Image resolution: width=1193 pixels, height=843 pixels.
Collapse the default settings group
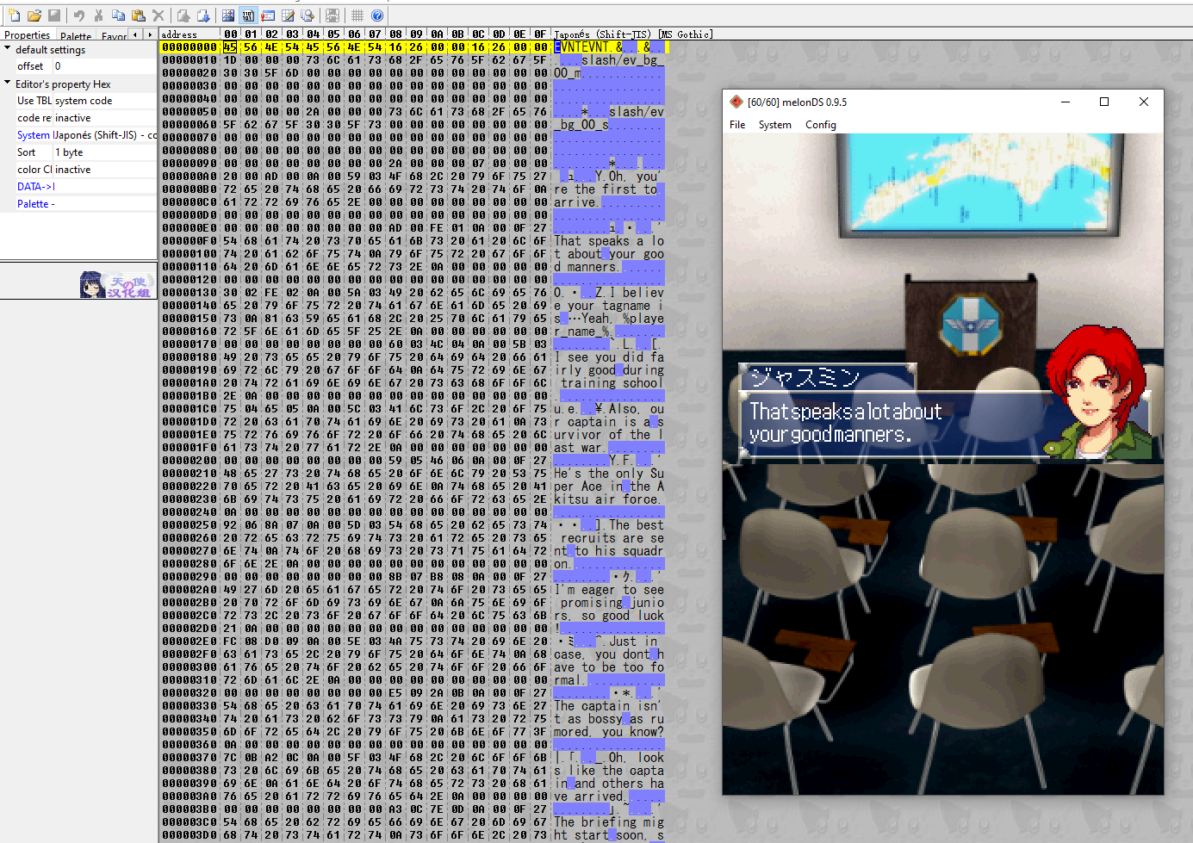(x=8, y=49)
